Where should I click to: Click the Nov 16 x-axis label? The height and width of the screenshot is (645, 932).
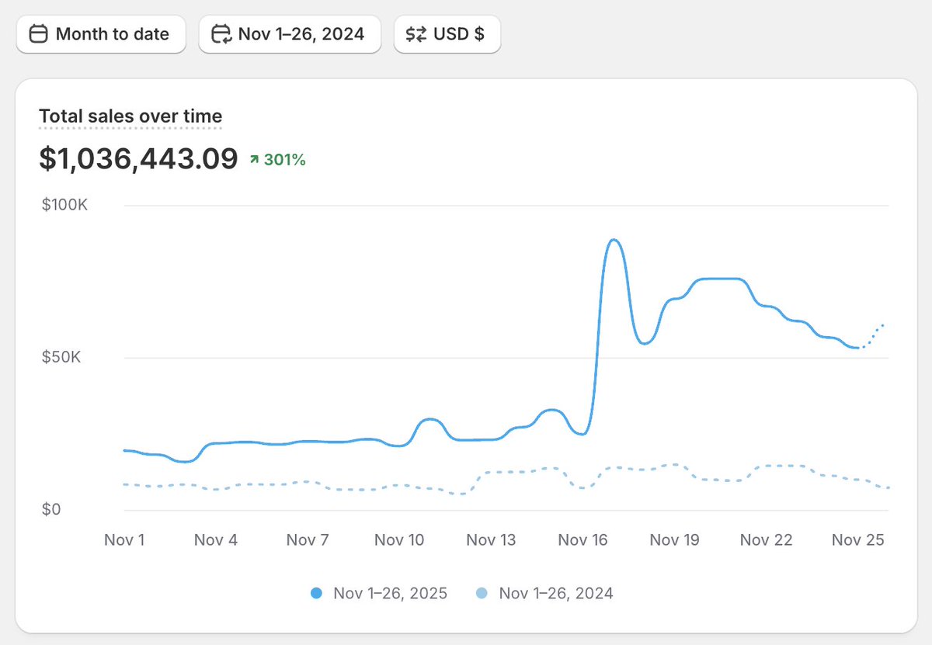(x=582, y=540)
